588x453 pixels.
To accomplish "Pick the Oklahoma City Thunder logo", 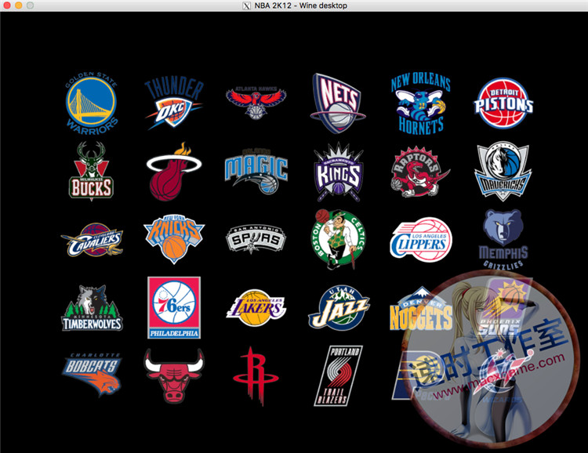I will pos(174,103).
